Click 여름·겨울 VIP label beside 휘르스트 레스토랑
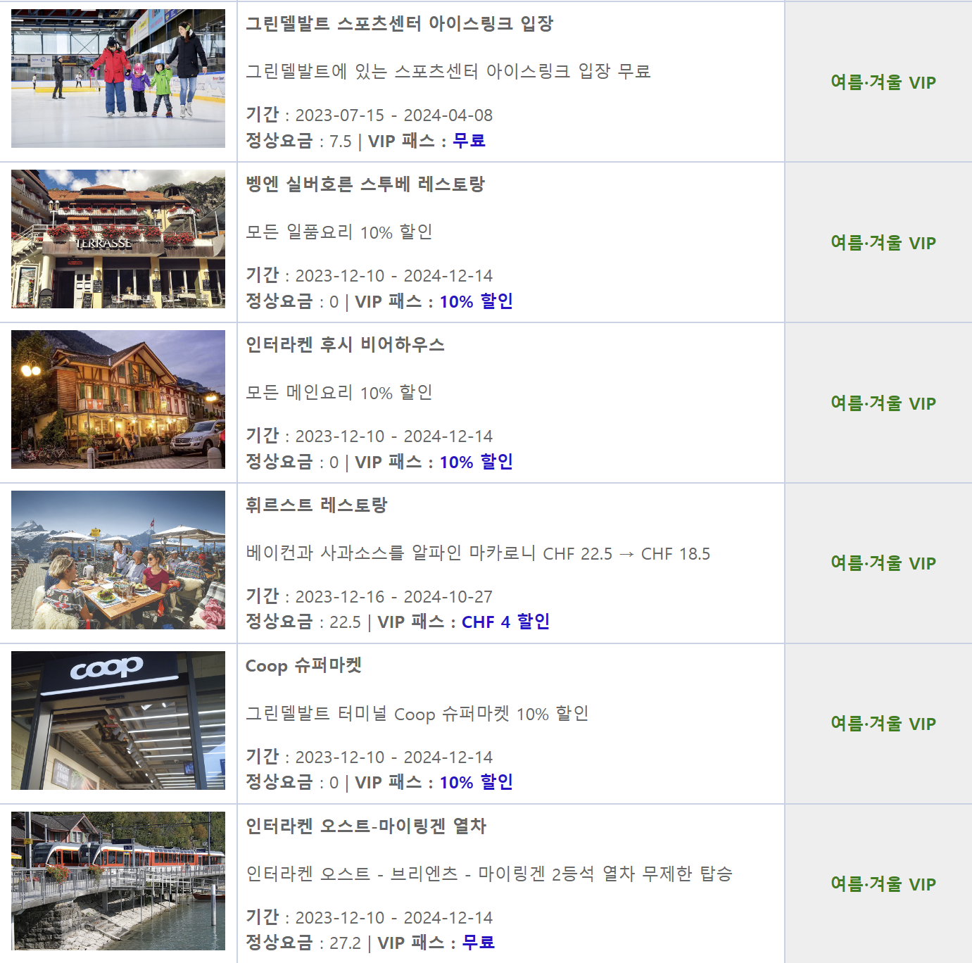The image size is (972, 963). pyautogui.click(x=883, y=563)
